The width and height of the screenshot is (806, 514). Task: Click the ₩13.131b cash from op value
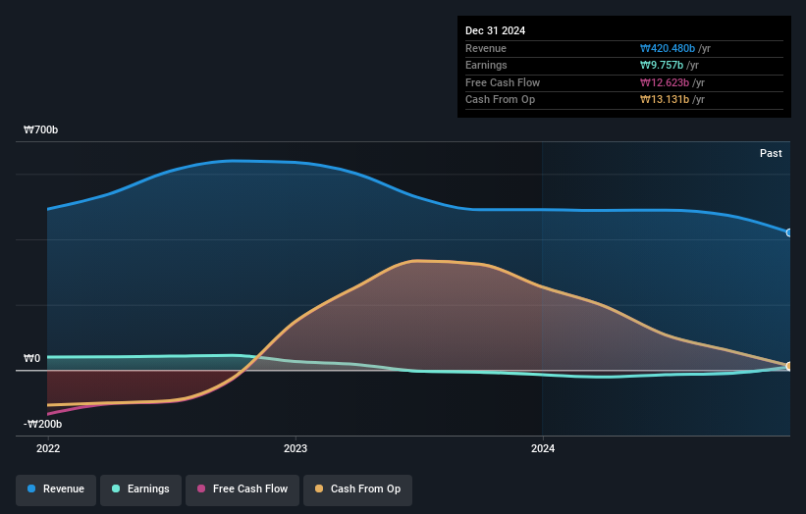point(665,100)
